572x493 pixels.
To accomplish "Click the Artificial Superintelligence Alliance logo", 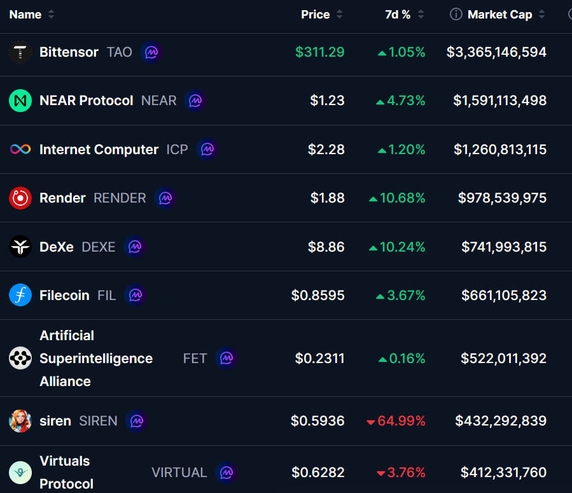I will [20, 359].
